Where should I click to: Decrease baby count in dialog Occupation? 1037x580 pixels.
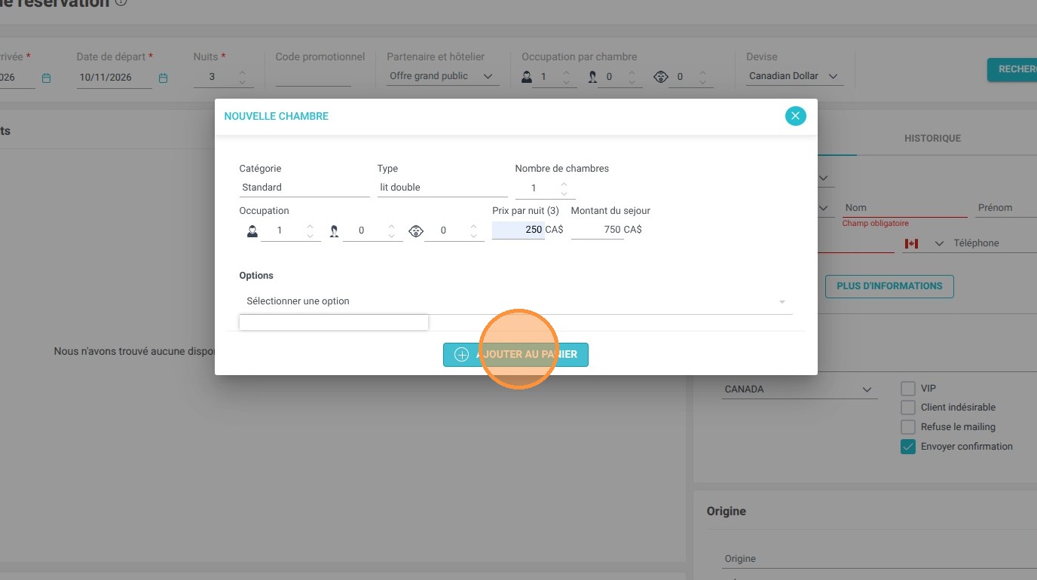(473, 235)
